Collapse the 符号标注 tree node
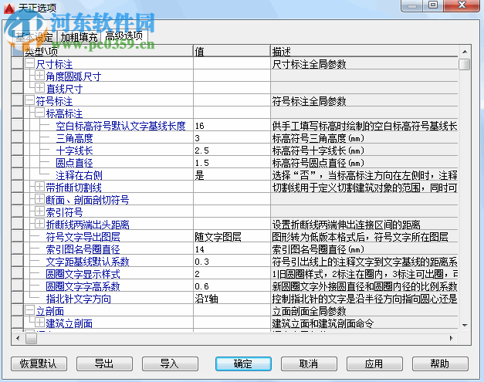Screen dimensions: 484x382 pos(29,100)
